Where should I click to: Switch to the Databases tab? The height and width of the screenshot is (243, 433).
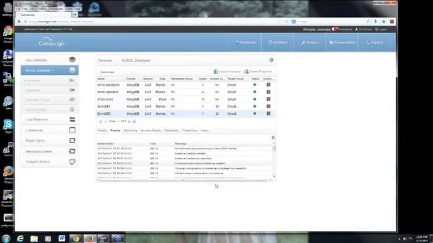coord(171,130)
